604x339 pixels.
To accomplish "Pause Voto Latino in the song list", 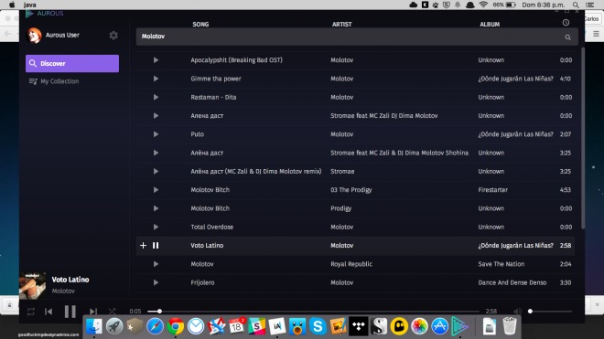I will pos(156,246).
